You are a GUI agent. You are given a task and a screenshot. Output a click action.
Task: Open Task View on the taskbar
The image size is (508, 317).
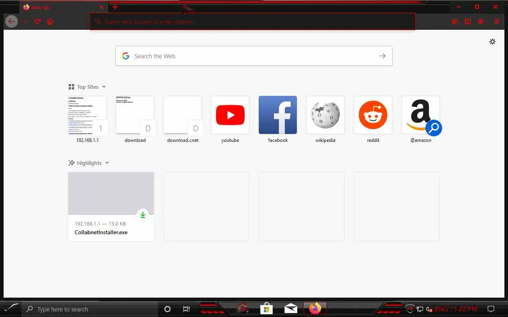click(187, 309)
